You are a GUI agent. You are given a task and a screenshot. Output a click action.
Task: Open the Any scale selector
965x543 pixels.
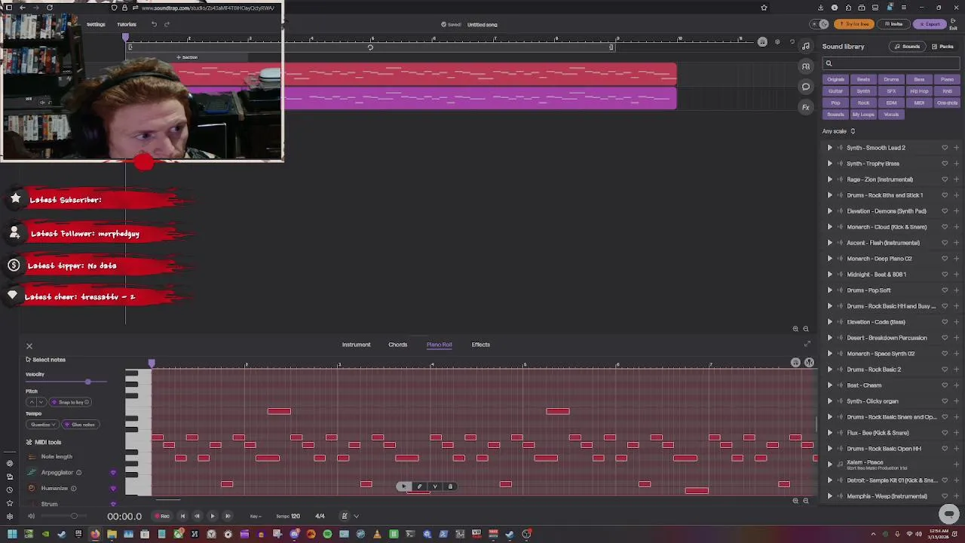pos(838,131)
